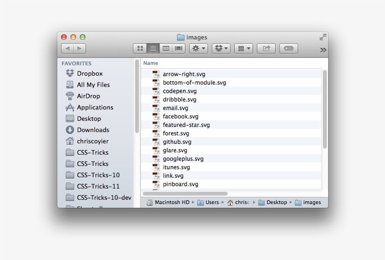
Task: Select dribbble.svg file
Action: (x=231, y=99)
